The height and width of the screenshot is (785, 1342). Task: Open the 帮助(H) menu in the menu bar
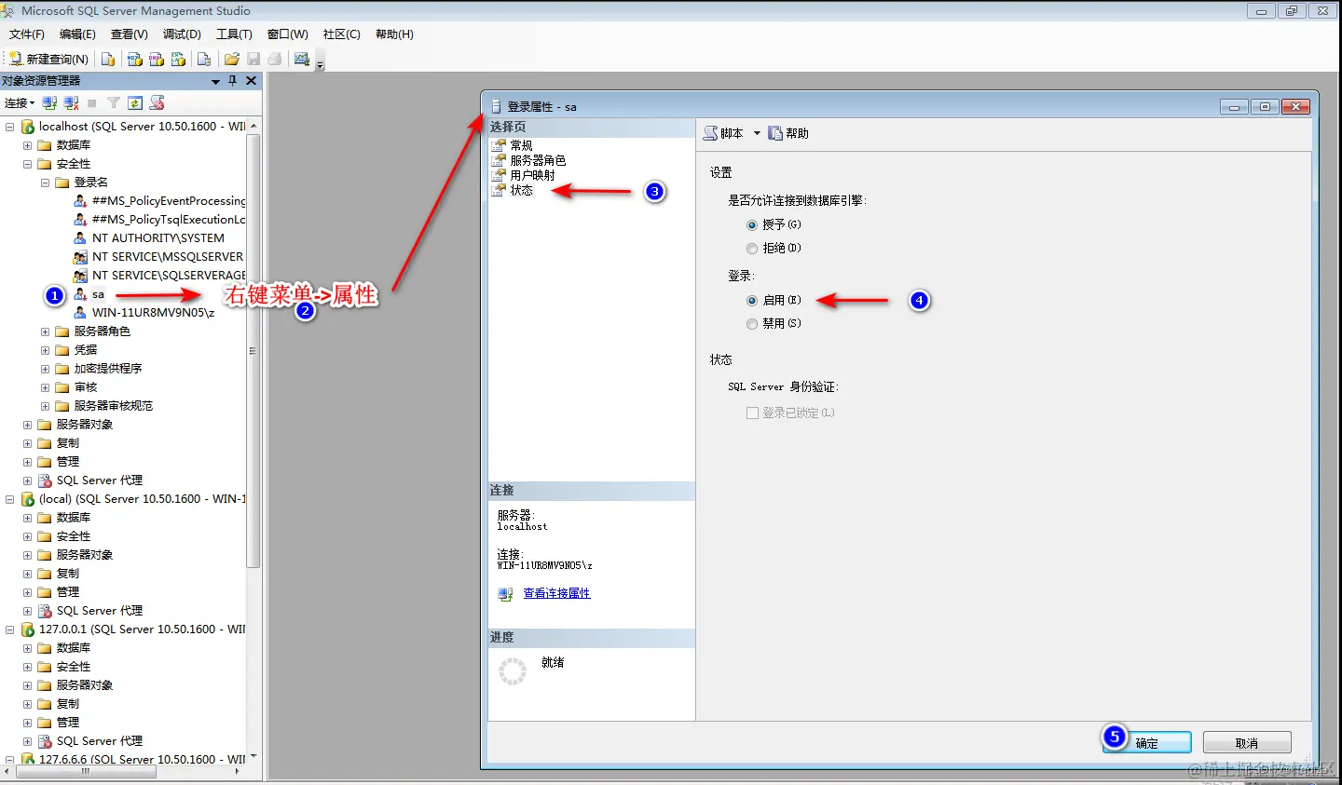point(394,34)
